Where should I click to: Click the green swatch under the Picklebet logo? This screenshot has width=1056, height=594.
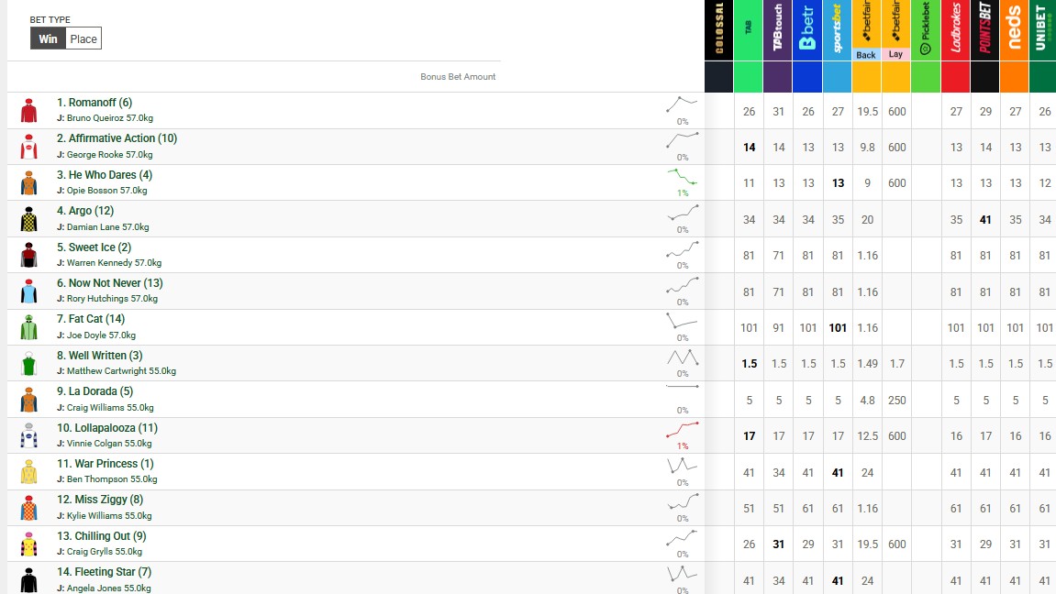[925, 77]
